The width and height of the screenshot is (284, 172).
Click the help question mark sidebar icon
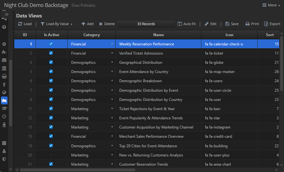4,27
